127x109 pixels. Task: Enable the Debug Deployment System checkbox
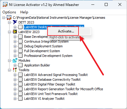[20, 46]
